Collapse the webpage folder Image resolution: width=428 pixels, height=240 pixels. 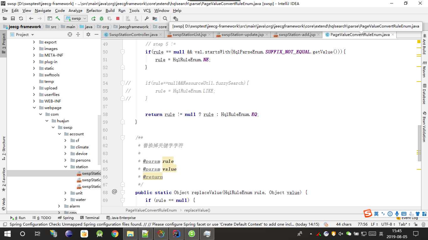point(34,107)
